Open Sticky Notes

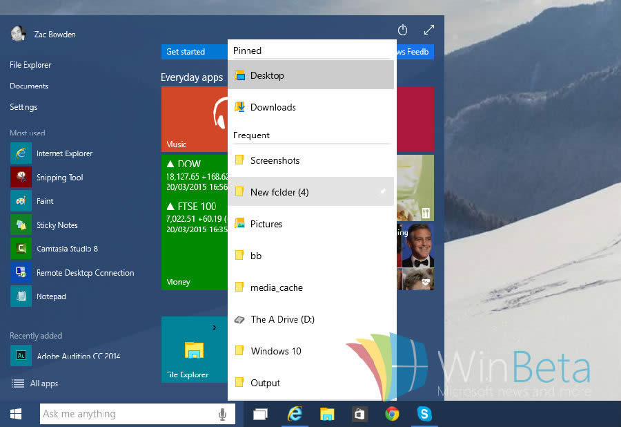(x=57, y=225)
